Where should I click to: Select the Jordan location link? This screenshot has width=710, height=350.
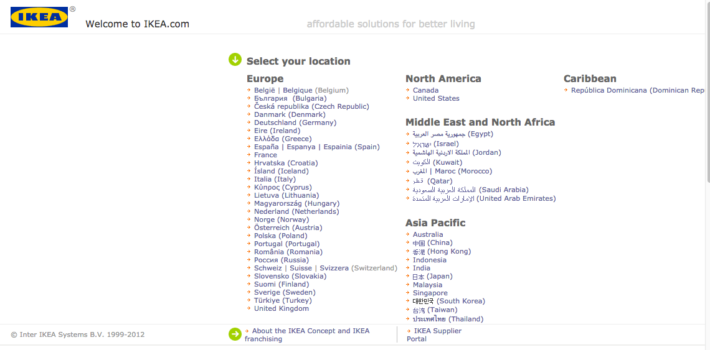click(457, 153)
